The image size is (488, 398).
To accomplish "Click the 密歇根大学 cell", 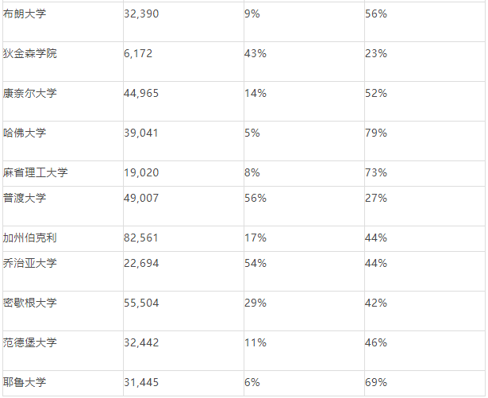I will coord(30,303).
